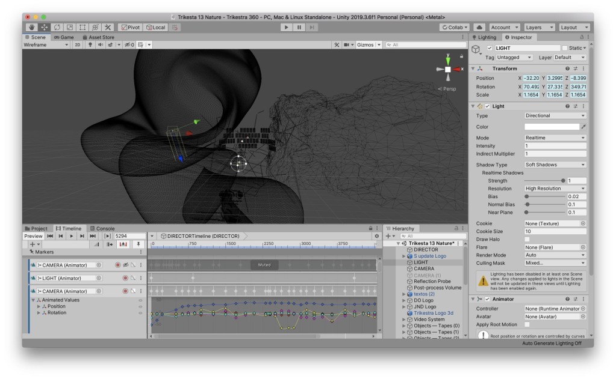Click the Pivot toggle button
616x379 pixels.
[130, 27]
